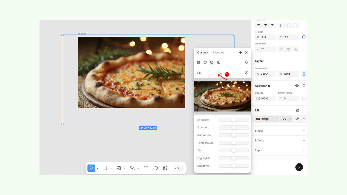Image resolution: width=347 pixels, height=195 pixels.
Task: Close the fill picker panel
Action: (x=246, y=53)
